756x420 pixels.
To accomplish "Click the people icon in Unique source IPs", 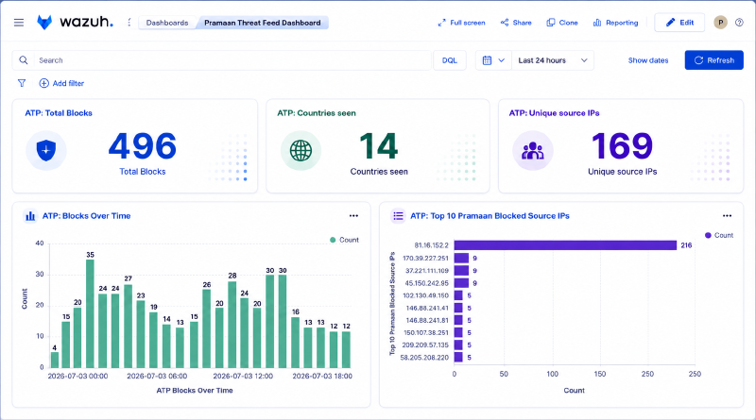I will pyautogui.click(x=532, y=150).
